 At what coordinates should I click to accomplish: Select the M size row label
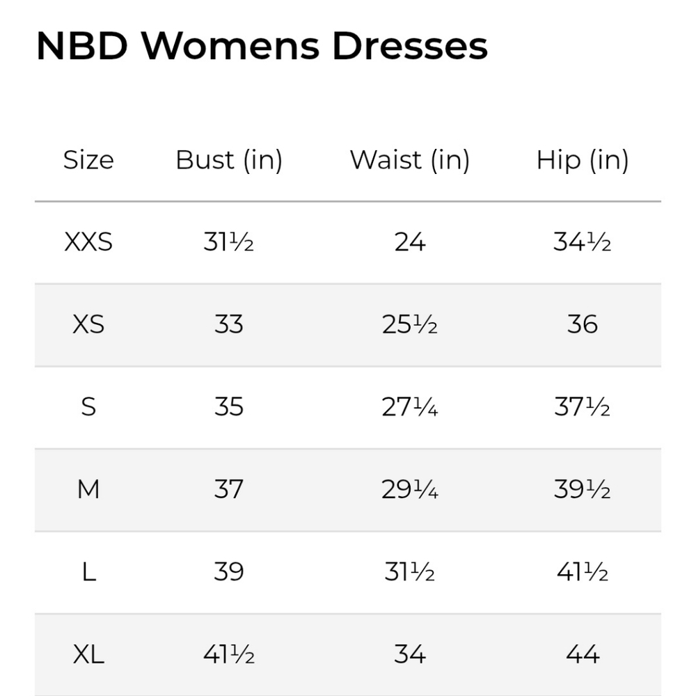coord(88,489)
